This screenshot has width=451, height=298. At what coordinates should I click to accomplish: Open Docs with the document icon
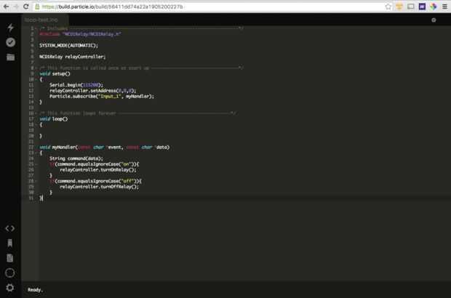click(10, 258)
